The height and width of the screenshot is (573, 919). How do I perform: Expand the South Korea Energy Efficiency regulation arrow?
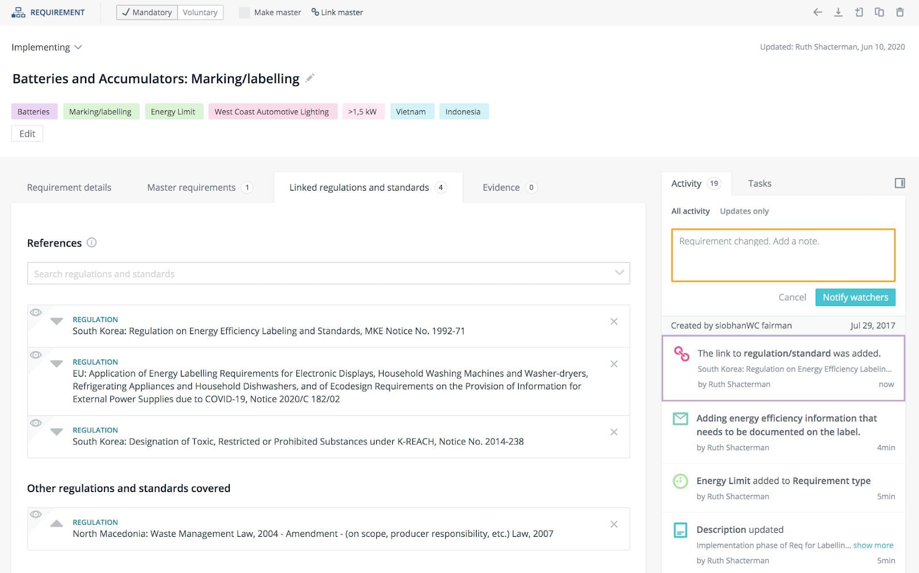56,321
